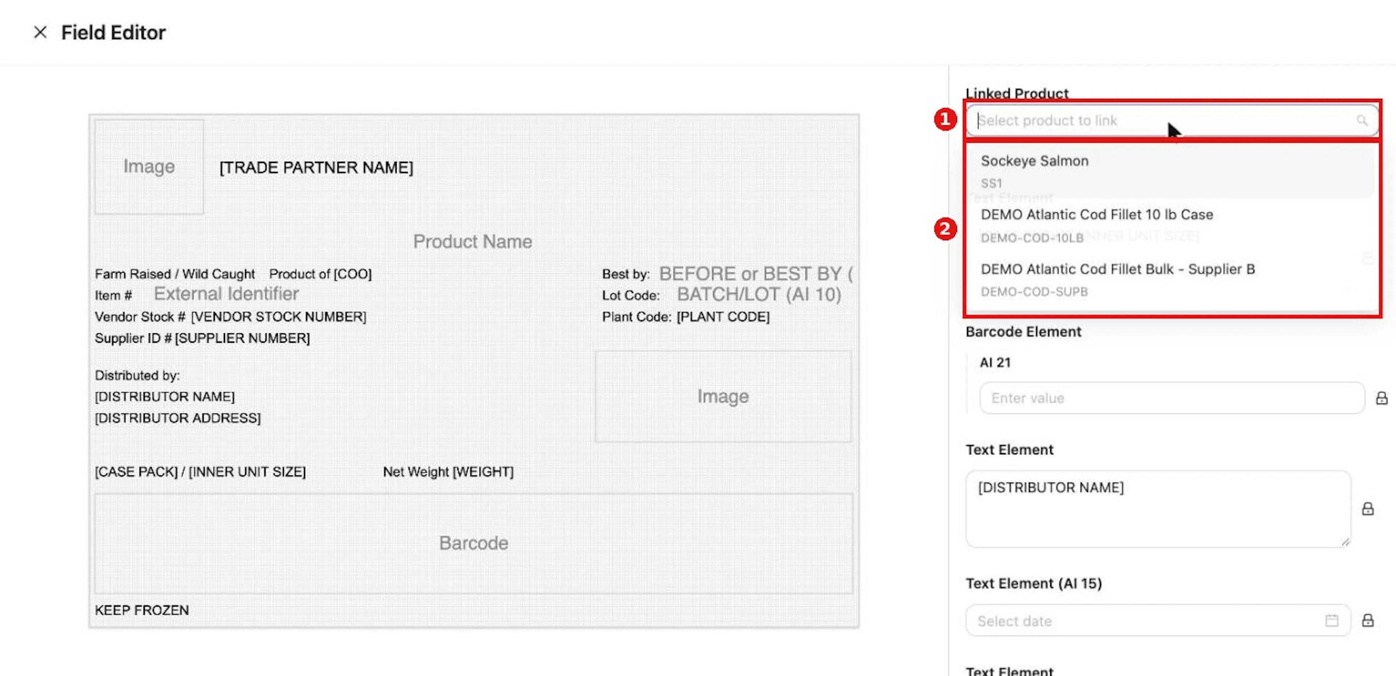Select the Product Name field on label
The image size is (1396, 676).
click(x=473, y=242)
